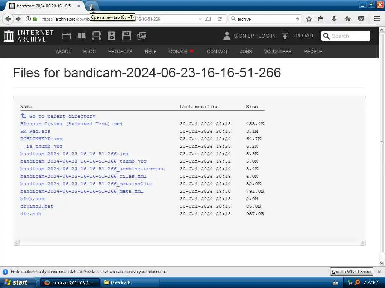Viewport: 385px width, 288px height.
Task: Open the _thumb.jpg bandicam file link
Action: 83,161
